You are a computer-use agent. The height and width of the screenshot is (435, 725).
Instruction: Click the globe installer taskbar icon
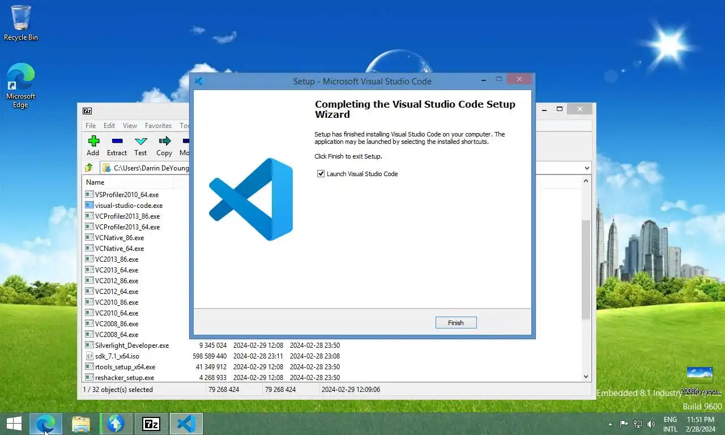coord(116,424)
